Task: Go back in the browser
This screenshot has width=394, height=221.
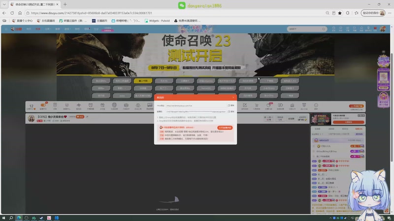Action: click(4, 13)
